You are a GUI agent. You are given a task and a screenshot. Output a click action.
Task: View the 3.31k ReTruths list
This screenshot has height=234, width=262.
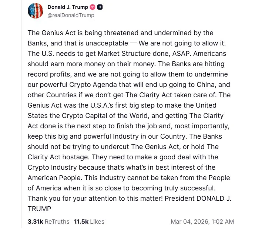click(48, 221)
